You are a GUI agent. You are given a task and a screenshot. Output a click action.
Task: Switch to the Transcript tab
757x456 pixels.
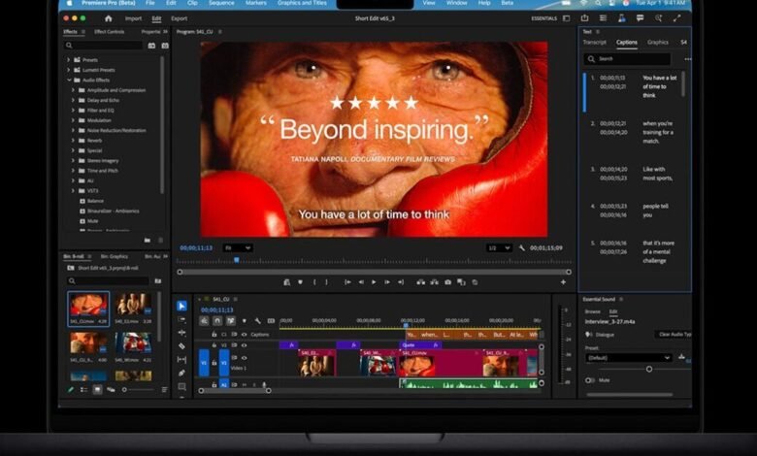(x=594, y=43)
